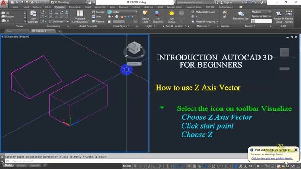The width and height of the screenshot is (301, 169).
Task: Click the new drawing tab plus button
Action: click(60, 31)
